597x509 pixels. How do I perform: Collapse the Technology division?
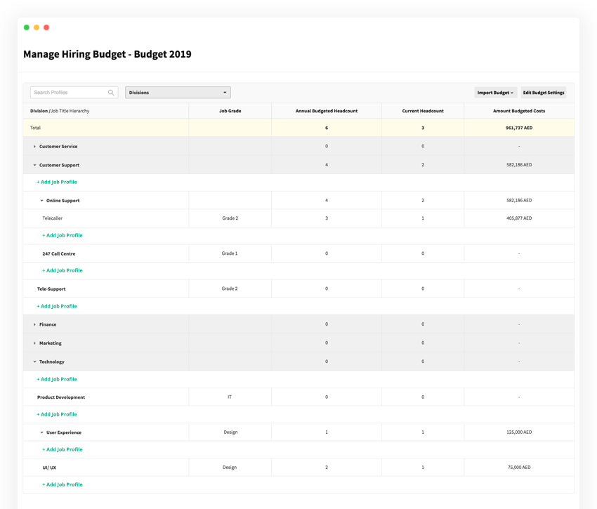pyautogui.click(x=34, y=362)
